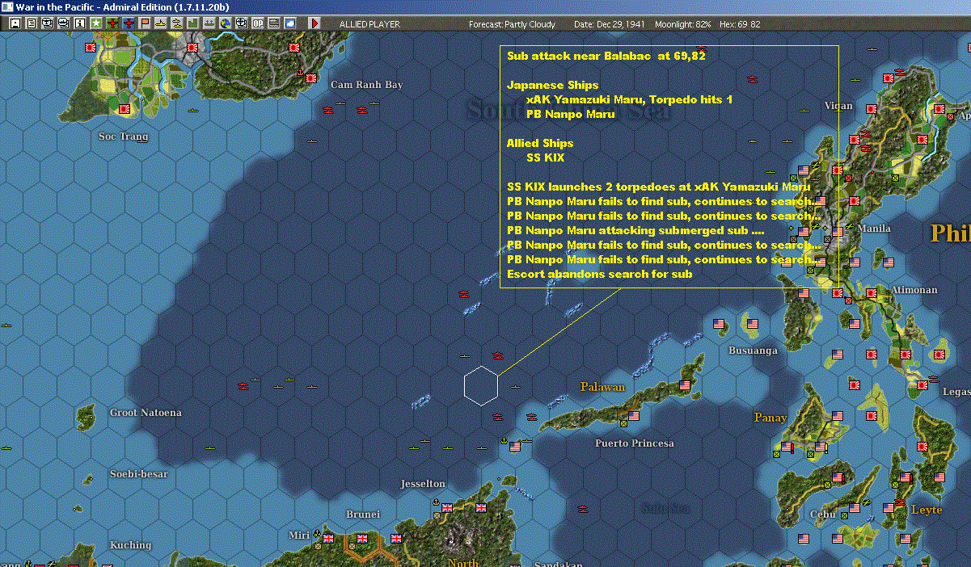The width and height of the screenshot is (971, 567).
Task: Open the document list toolbar icon
Action: tap(32, 23)
